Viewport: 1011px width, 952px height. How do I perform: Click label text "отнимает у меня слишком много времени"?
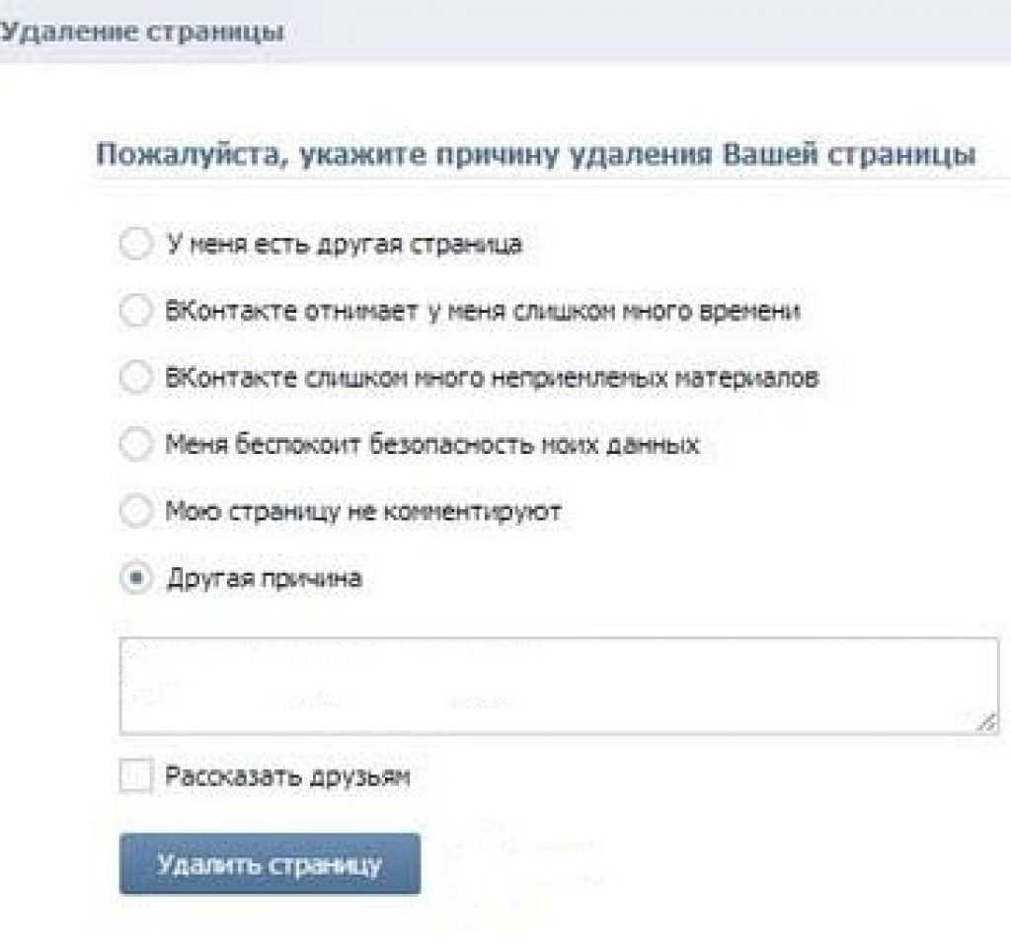(x=483, y=312)
